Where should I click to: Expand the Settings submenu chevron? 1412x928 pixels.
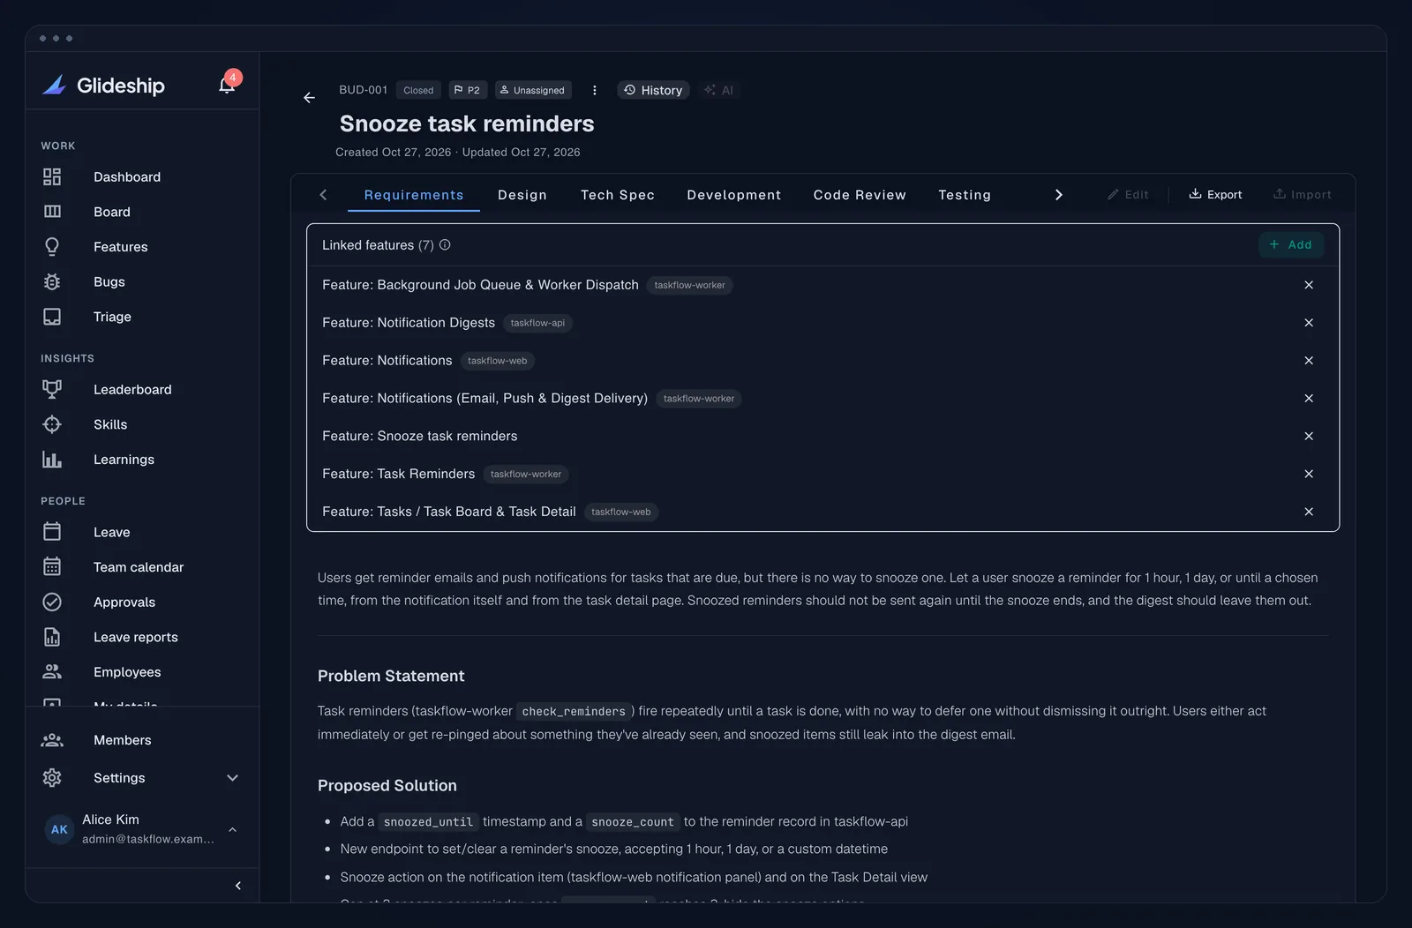point(233,778)
